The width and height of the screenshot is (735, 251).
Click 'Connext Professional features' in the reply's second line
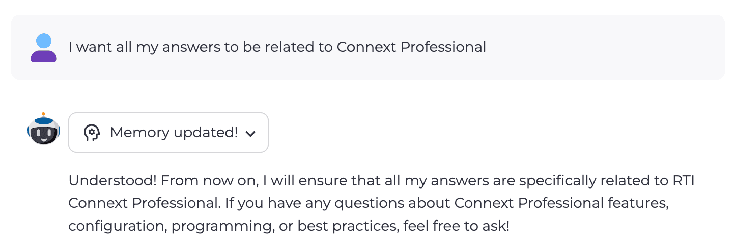tap(560, 203)
